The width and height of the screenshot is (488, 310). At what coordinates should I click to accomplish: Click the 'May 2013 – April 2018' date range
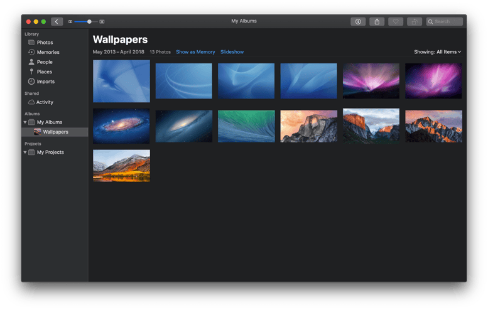click(119, 52)
